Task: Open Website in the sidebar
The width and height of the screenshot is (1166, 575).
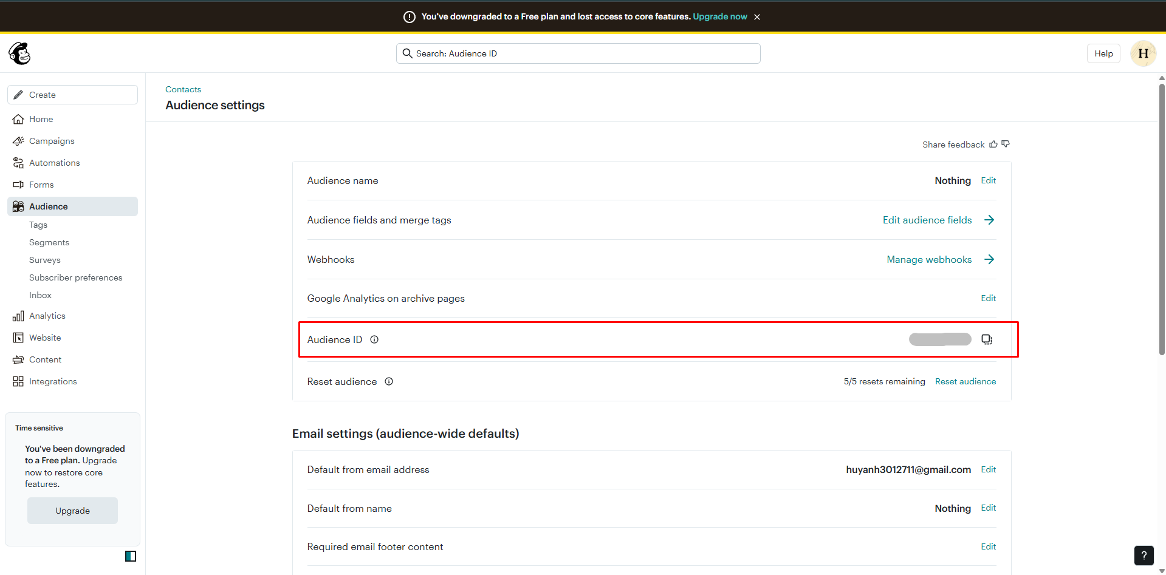Action: tap(72, 338)
